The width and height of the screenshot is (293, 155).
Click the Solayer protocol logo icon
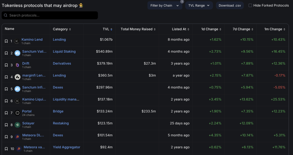click(x=17, y=125)
